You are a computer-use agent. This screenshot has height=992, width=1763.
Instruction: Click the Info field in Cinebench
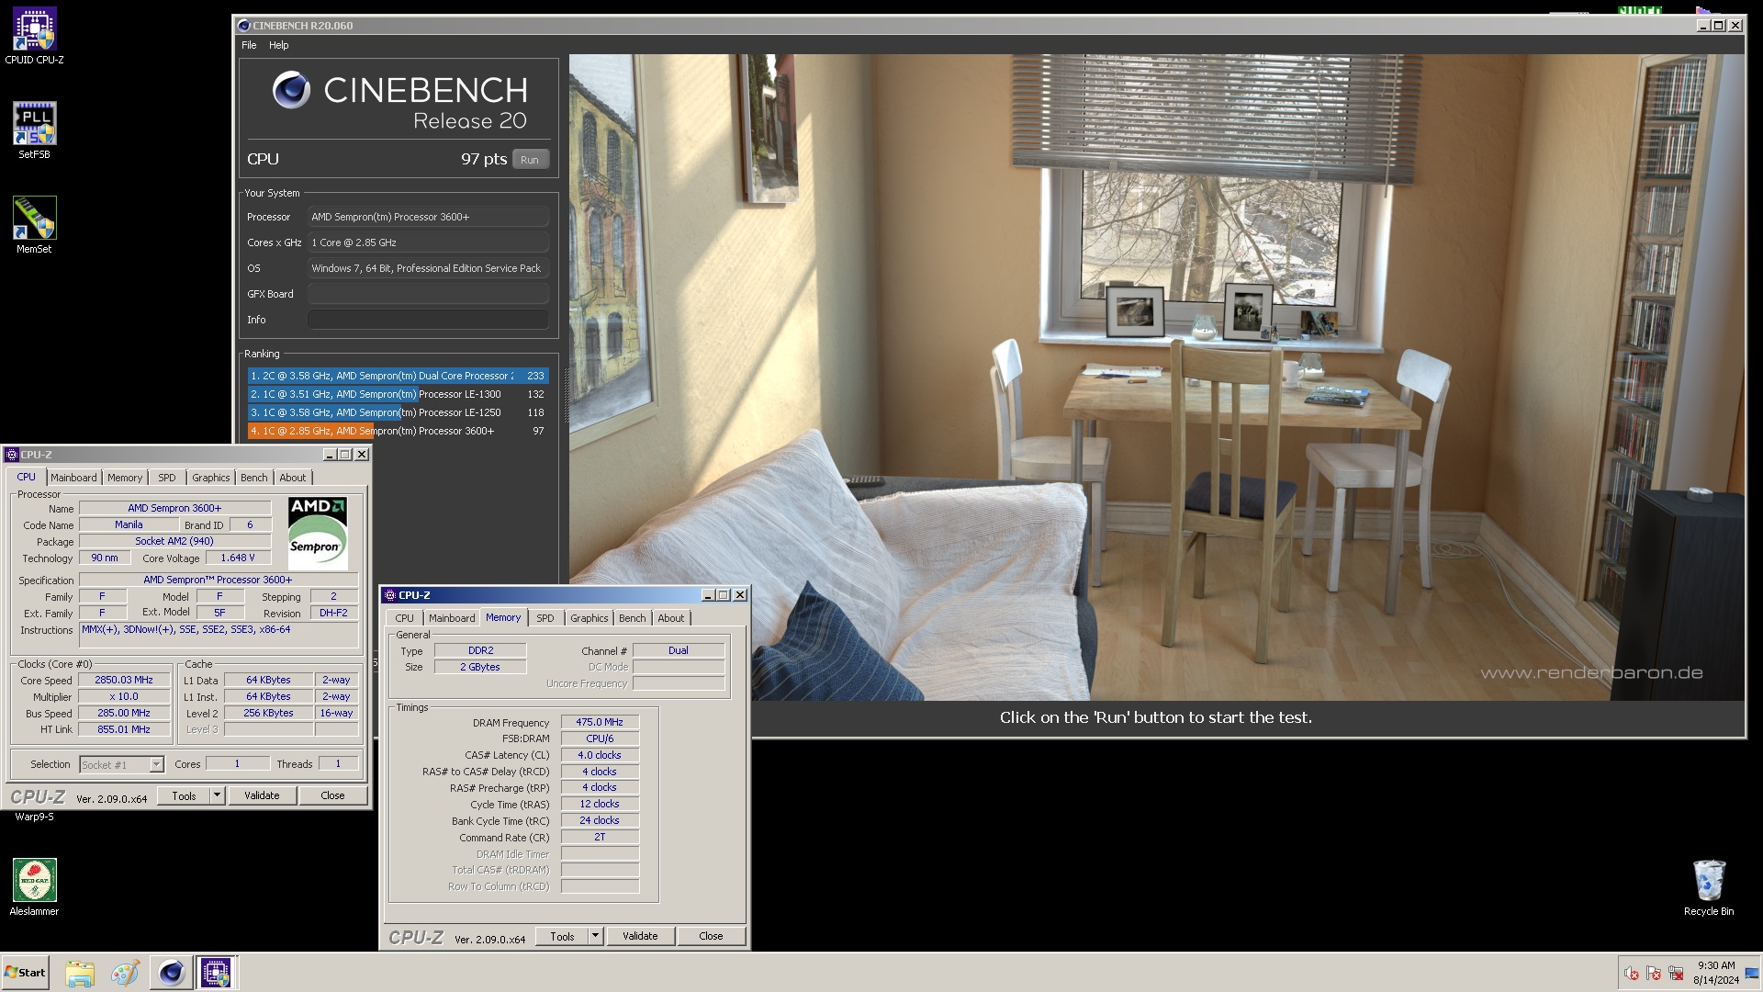(428, 320)
